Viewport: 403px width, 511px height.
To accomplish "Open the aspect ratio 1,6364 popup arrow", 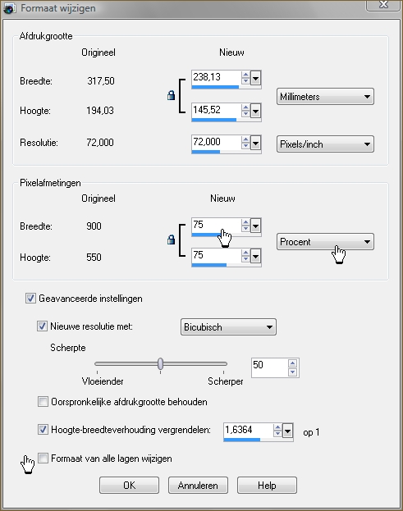I will tap(287, 431).
